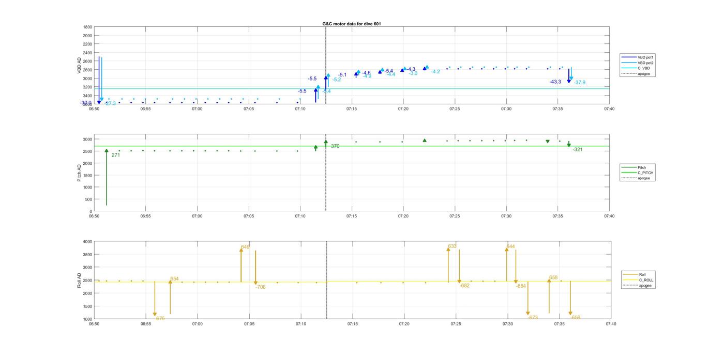Click the "-43.3" VBD data label

pos(555,82)
